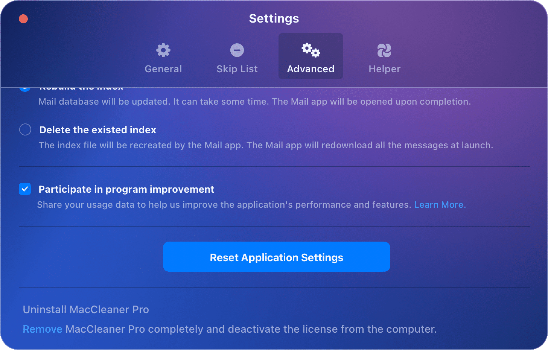Click the Uninstall MacCleaner Pro heading

[86, 309]
